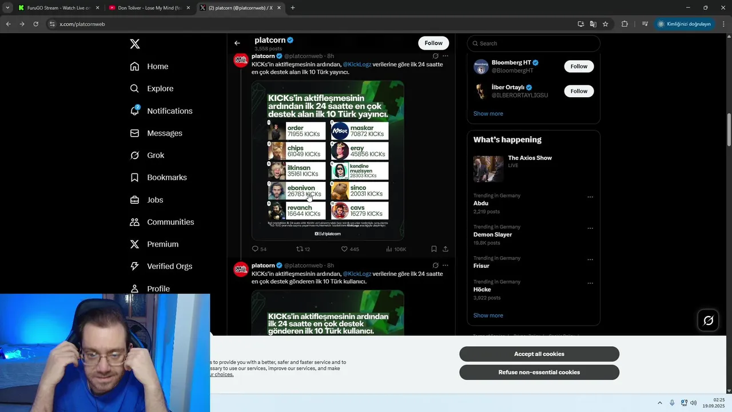Open Premium in the sidebar
The image size is (732, 412).
tap(154, 244)
